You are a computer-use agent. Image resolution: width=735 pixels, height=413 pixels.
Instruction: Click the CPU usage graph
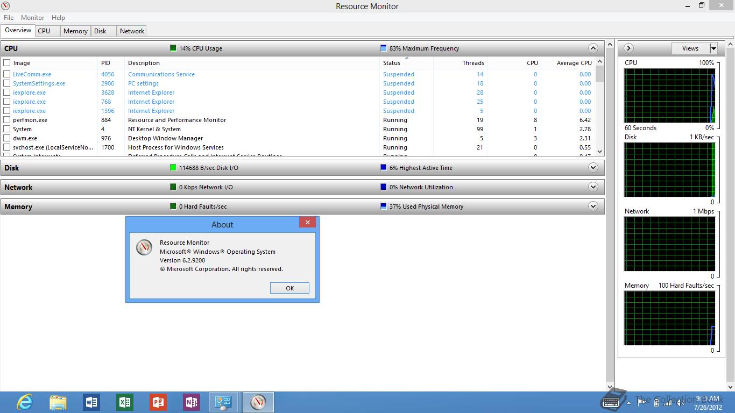pos(669,95)
